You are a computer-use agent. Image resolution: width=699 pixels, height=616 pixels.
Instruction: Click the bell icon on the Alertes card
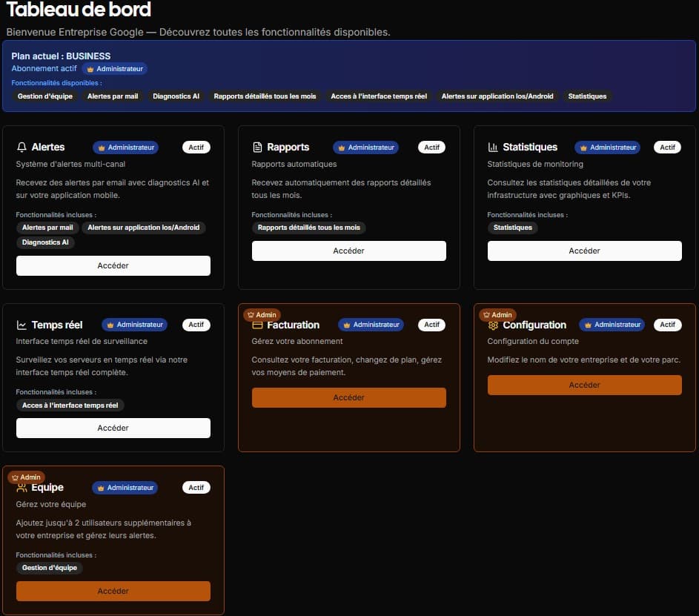pyautogui.click(x=23, y=147)
